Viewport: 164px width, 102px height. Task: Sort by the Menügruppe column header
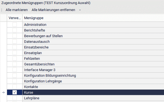[93, 18]
